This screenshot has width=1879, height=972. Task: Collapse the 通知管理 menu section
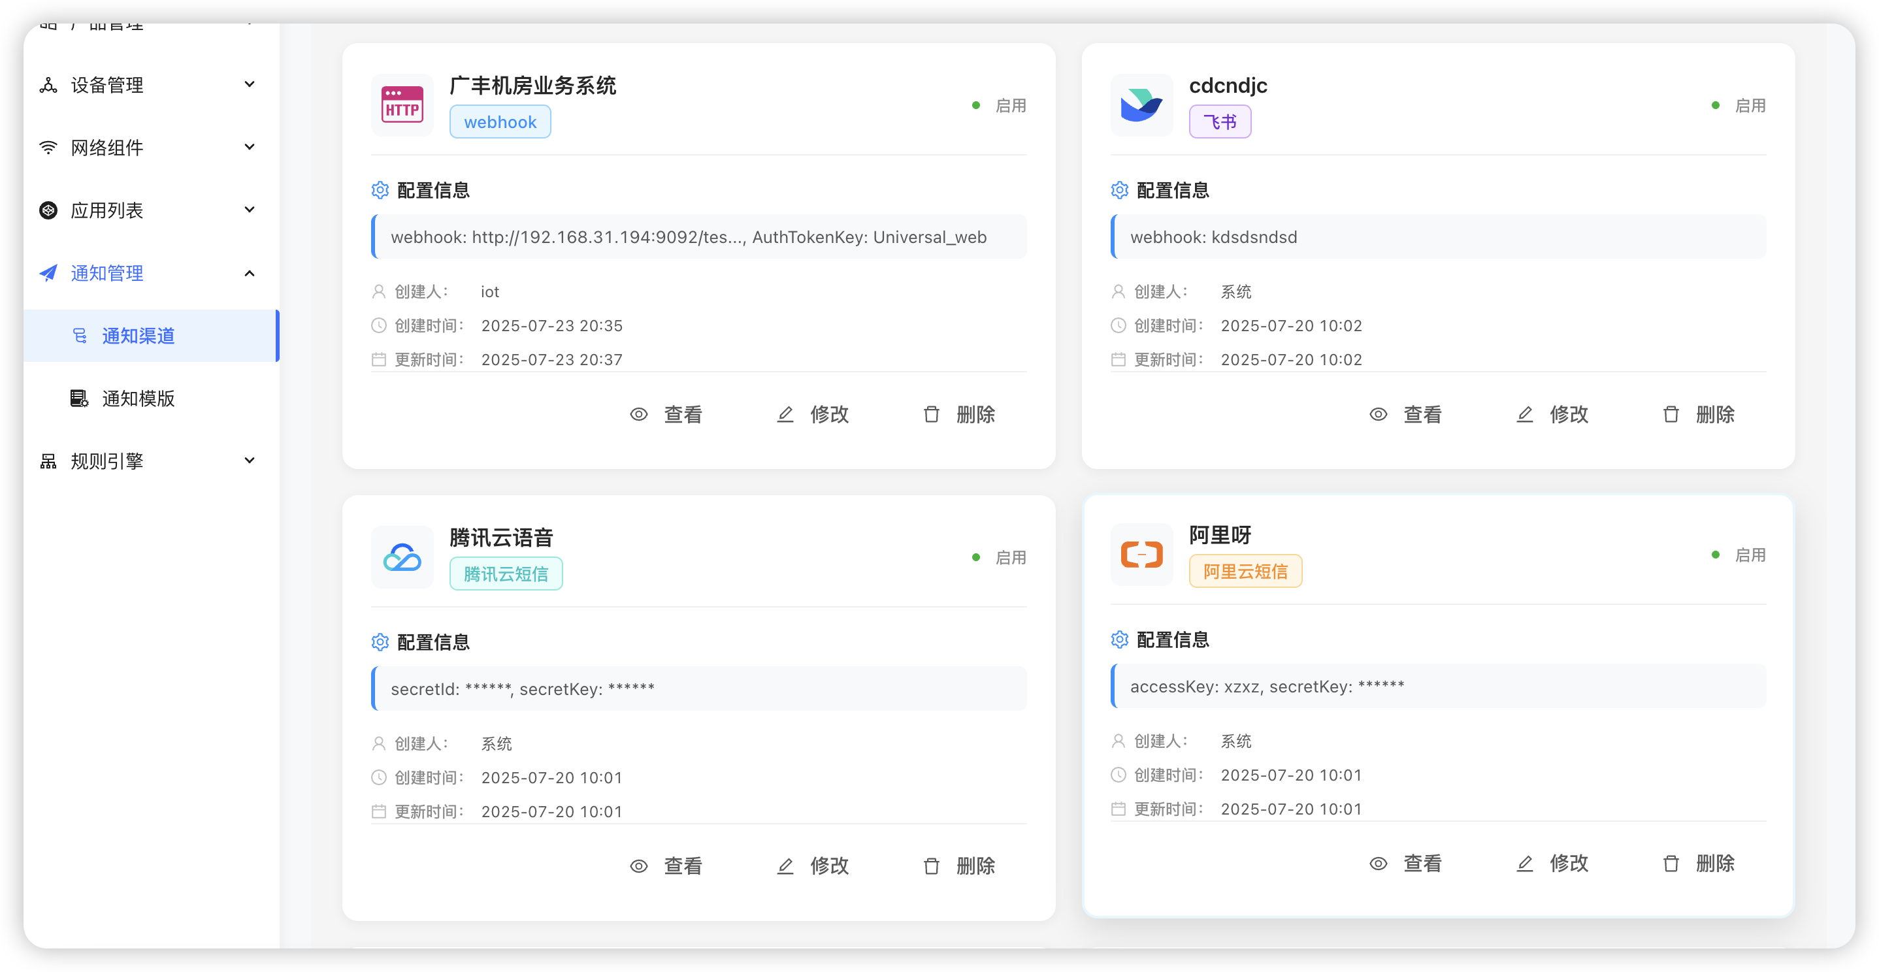point(250,274)
